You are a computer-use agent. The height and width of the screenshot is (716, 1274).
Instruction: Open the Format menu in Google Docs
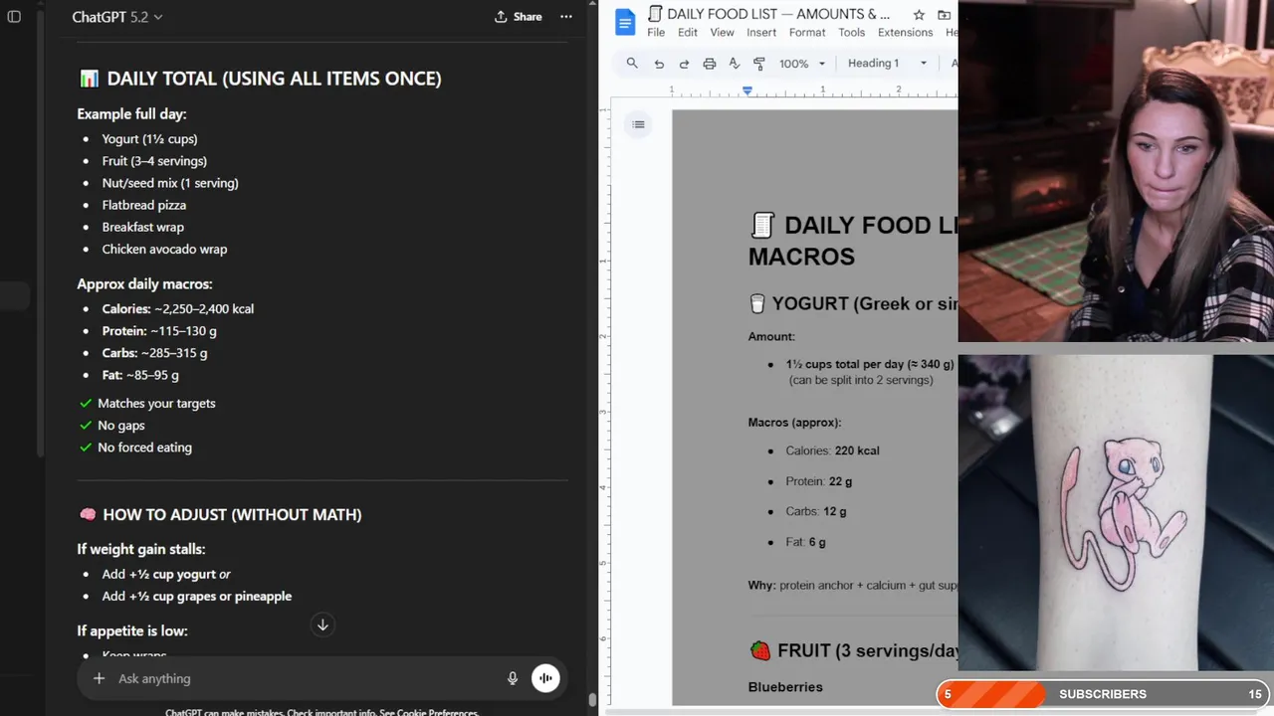pyautogui.click(x=807, y=33)
